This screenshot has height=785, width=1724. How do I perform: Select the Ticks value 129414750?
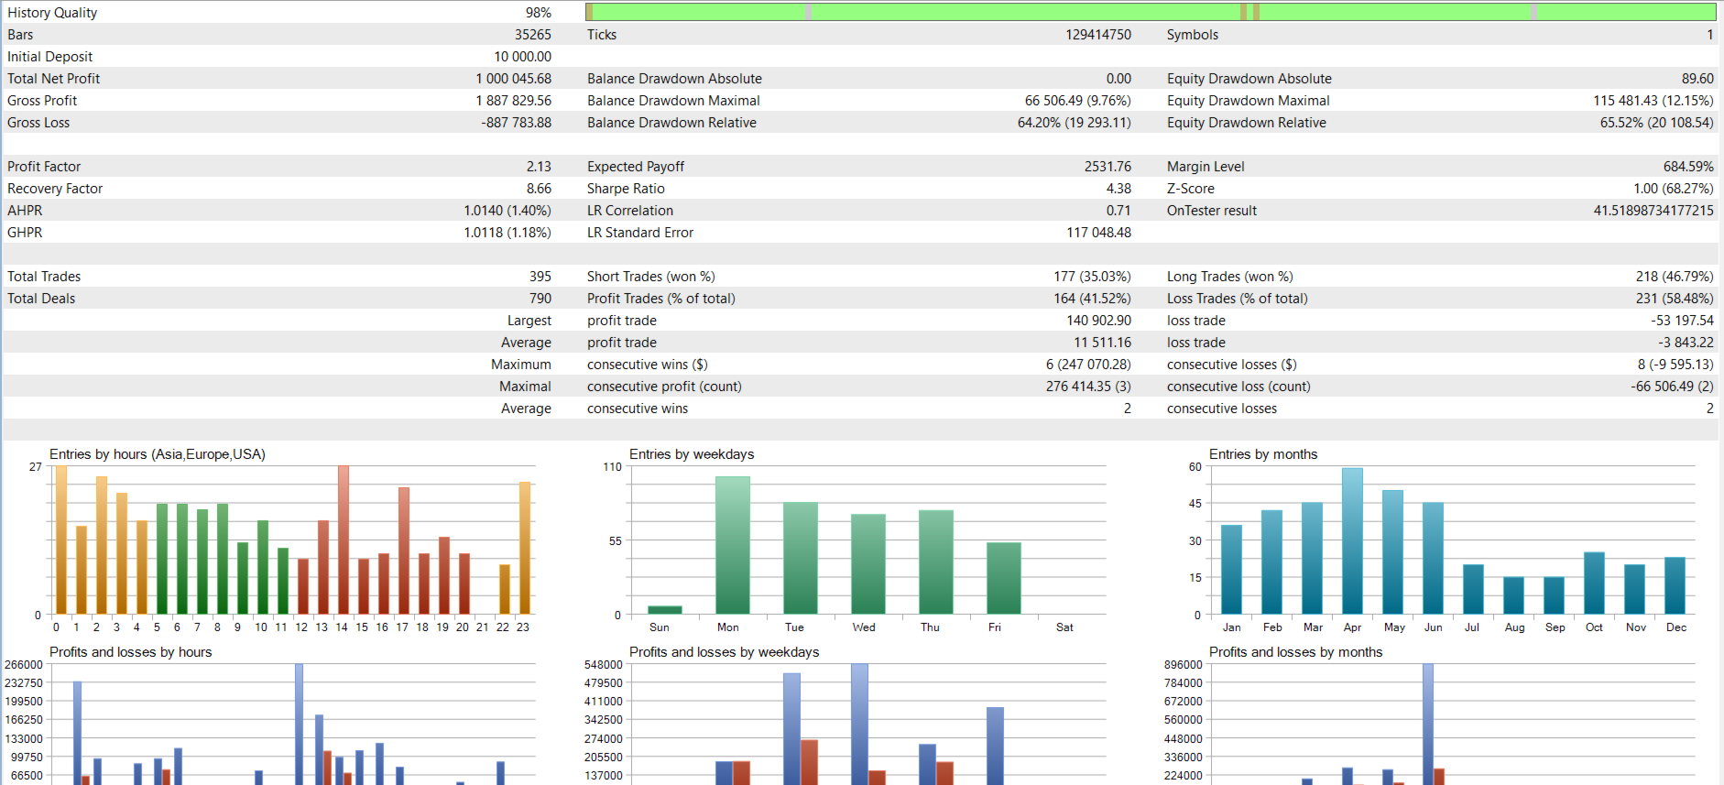[x=1098, y=35]
